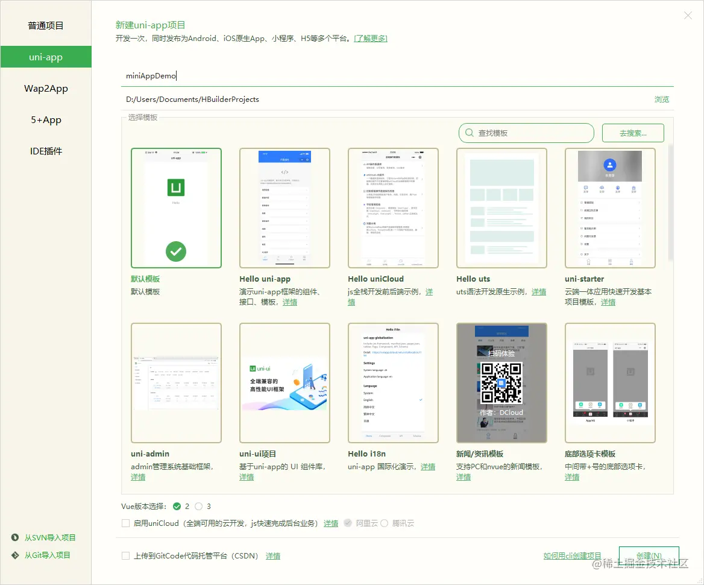This screenshot has height=585, width=704.
Task: Select the Hello i18n template thumbnail
Action: pos(393,383)
